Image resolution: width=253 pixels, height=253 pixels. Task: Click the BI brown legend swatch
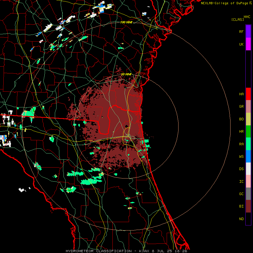click(x=248, y=206)
